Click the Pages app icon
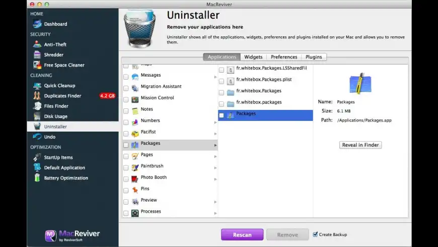 (135, 156)
